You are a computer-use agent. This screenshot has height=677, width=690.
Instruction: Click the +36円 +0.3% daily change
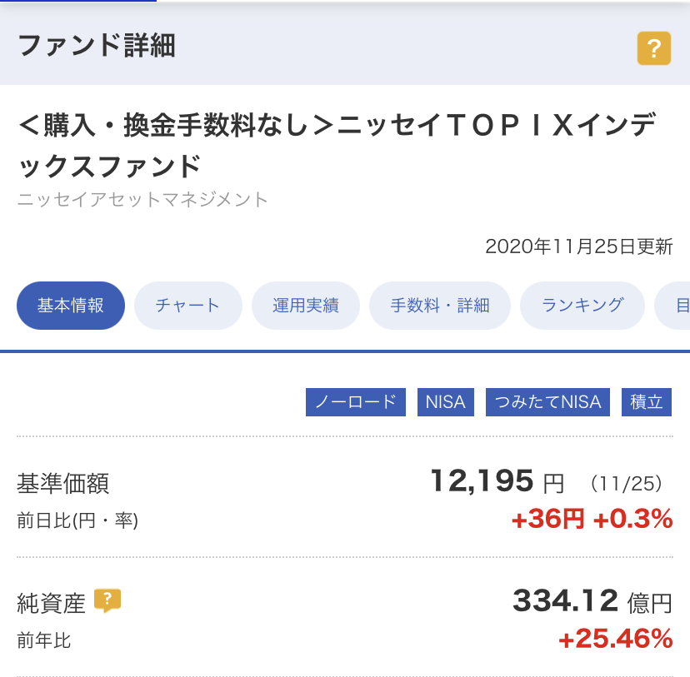click(x=592, y=519)
